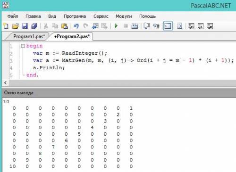The image size is (236, 172).
Task: Switch to the Program1.pas tab
Action: 29,36
